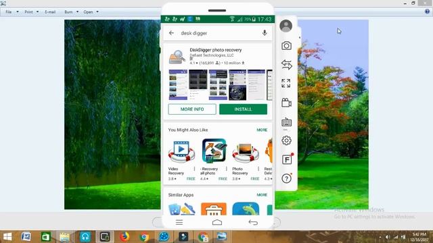433x243 pixels.
Task: Launch Chrome from the taskbar
Action: 143,237
